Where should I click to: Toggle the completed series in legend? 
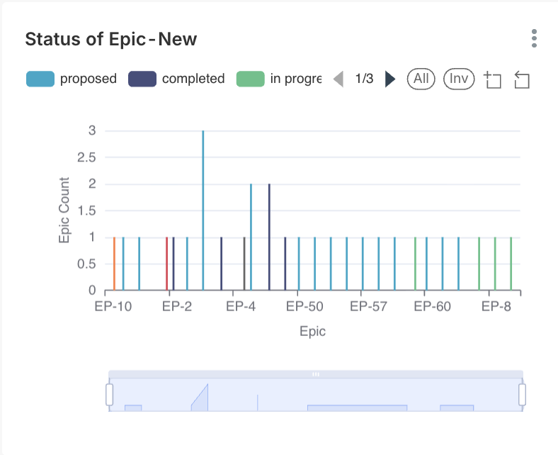point(193,79)
